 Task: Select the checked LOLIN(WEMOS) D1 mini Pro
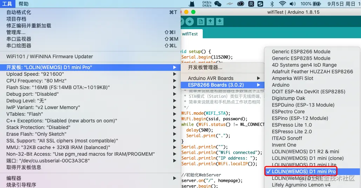pos(312,172)
